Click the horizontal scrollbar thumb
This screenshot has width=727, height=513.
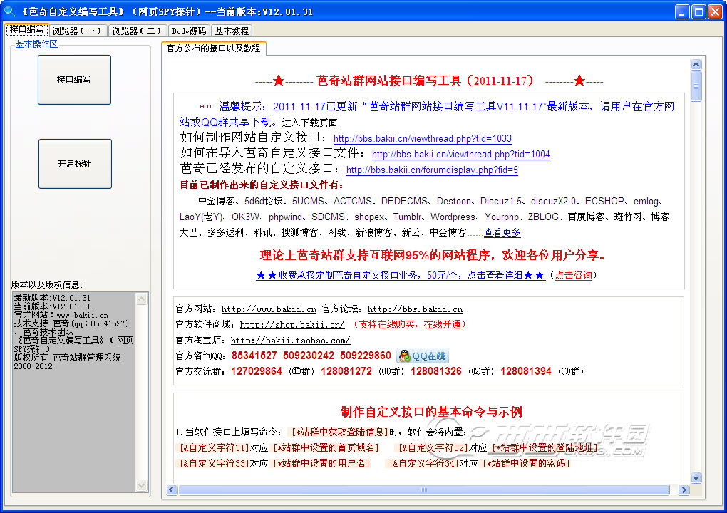point(424,489)
